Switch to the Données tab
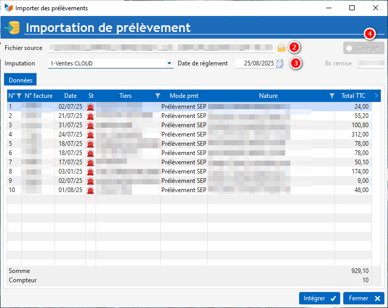 pyautogui.click(x=21, y=80)
